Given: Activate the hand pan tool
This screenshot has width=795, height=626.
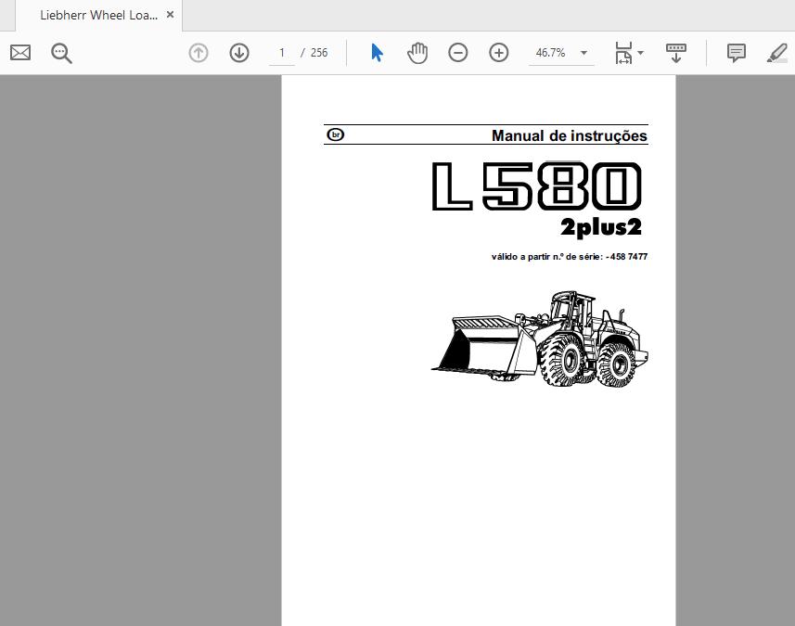Looking at the screenshot, I should (x=417, y=53).
